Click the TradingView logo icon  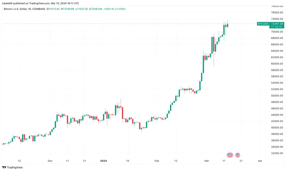4,167
